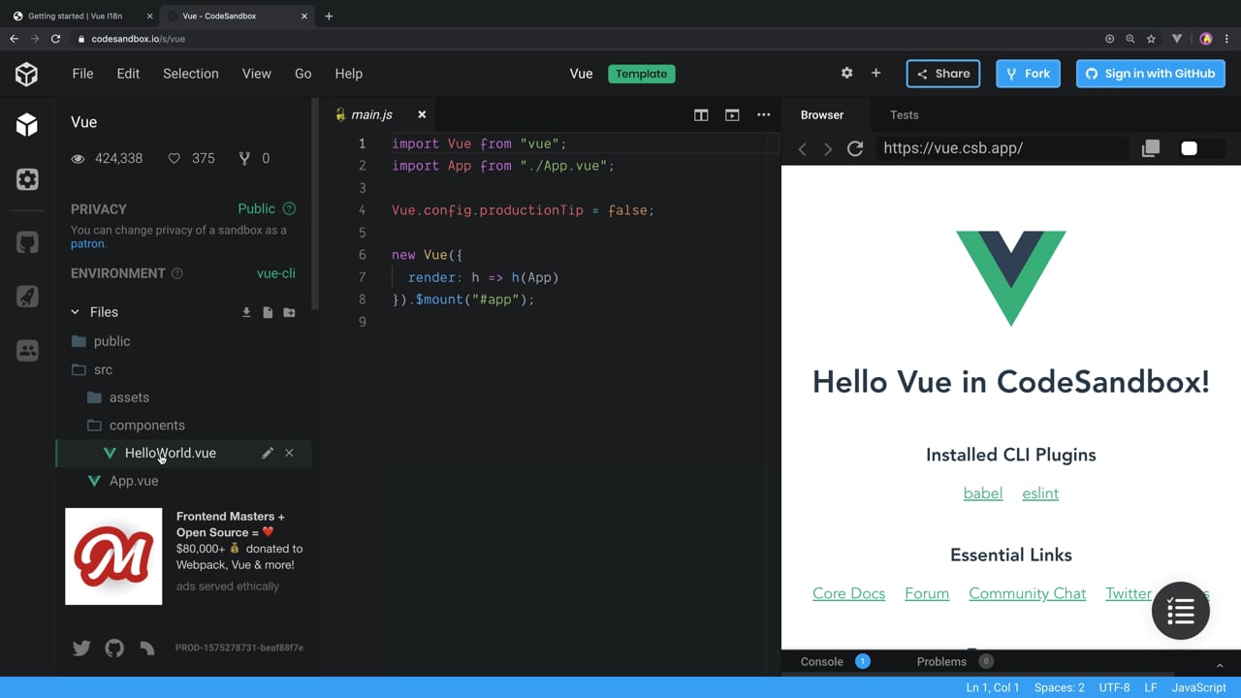Rename HelloWorld.vue with pencil icon
The height and width of the screenshot is (698, 1241).
[x=268, y=453]
